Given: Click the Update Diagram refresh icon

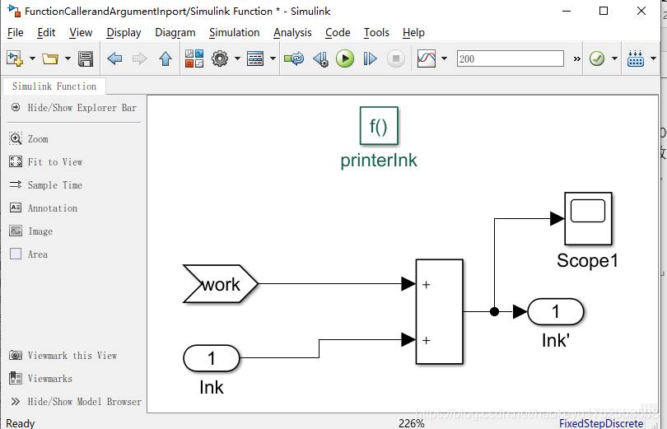Looking at the screenshot, I should pyautogui.click(x=294, y=58).
